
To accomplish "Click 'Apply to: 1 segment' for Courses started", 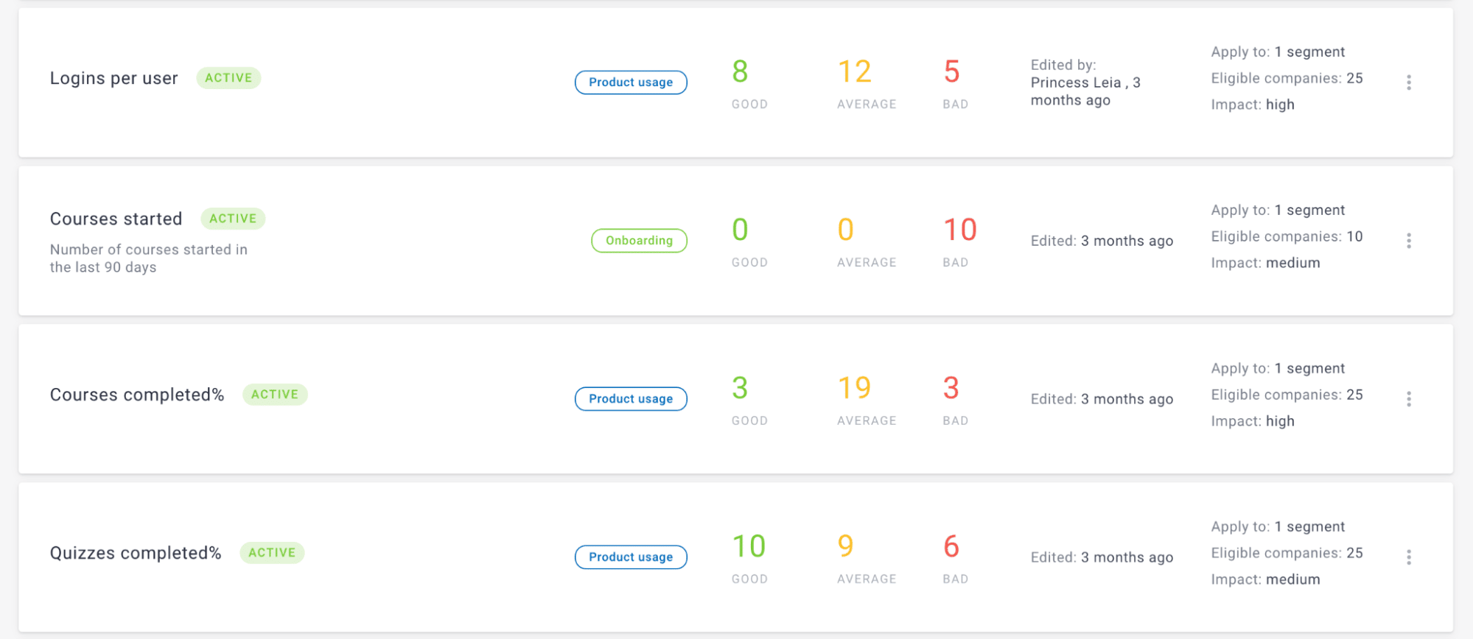I will [x=1278, y=211].
